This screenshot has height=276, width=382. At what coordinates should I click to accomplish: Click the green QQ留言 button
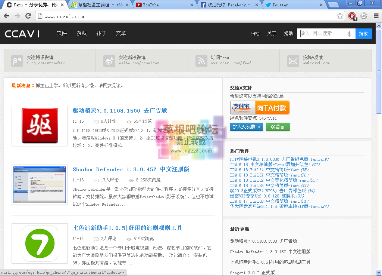[278, 127]
